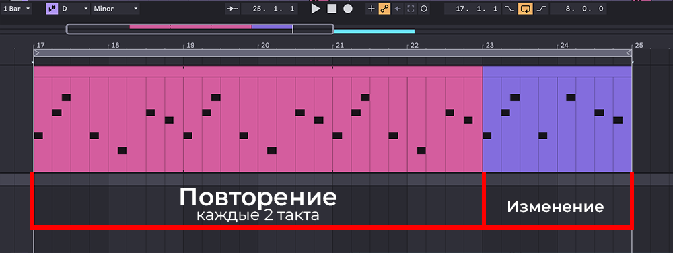Click the MIDI Arrangement Overdub plus icon
Image resolution: width=673 pixels, height=253 pixels.
click(371, 9)
